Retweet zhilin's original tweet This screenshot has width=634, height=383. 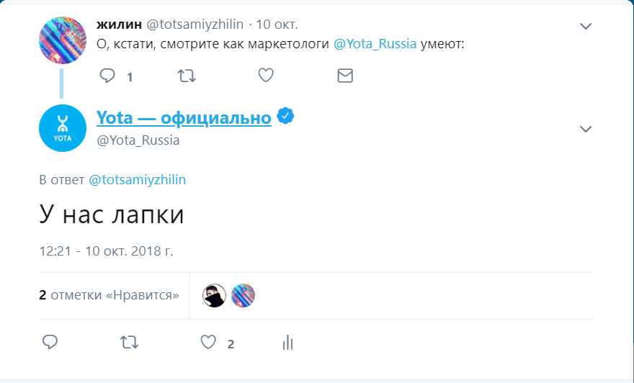click(187, 76)
